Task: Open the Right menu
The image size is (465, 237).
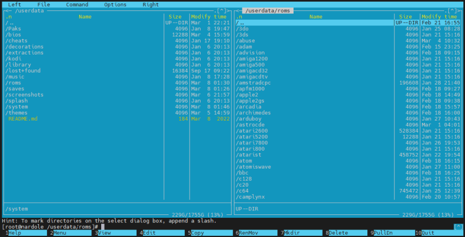Action: [x=151, y=5]
